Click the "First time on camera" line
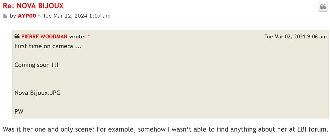Image resolution: width=330 pixels, height=139 pixels. pos(48,46)
